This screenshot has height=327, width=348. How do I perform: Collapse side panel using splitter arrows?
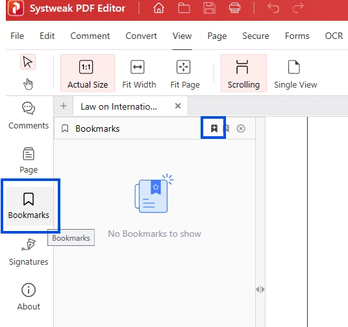[x=260, y=289]
